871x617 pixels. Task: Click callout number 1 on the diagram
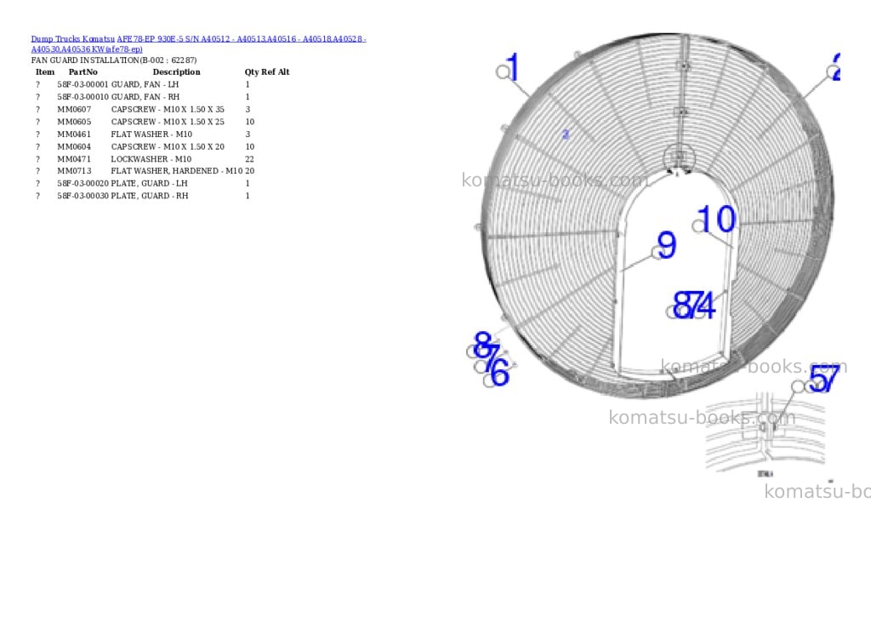click(513, 66)
